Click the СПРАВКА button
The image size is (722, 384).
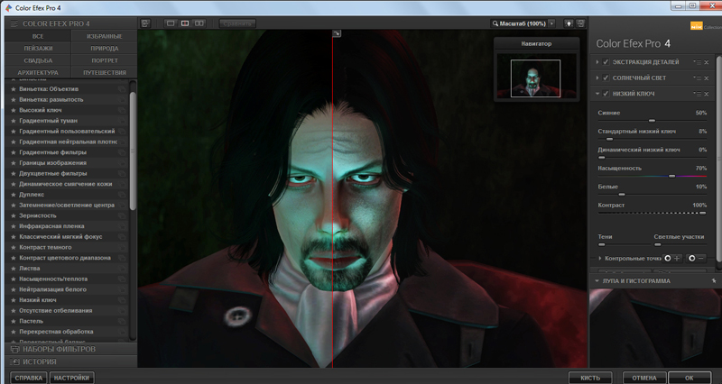coord(29,378)
